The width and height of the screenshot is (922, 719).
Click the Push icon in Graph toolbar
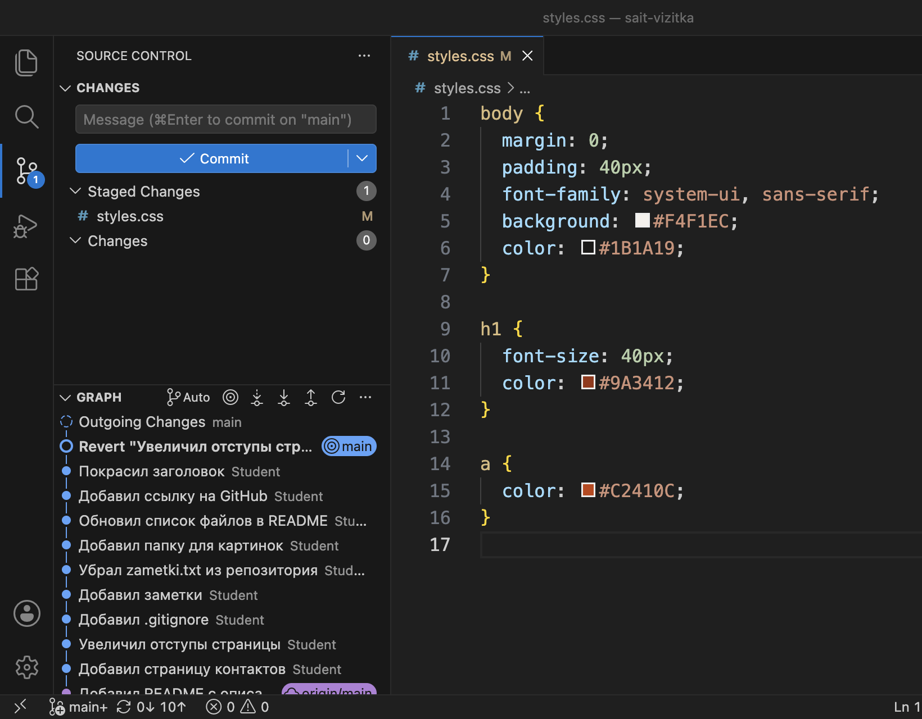coord(311,397)
